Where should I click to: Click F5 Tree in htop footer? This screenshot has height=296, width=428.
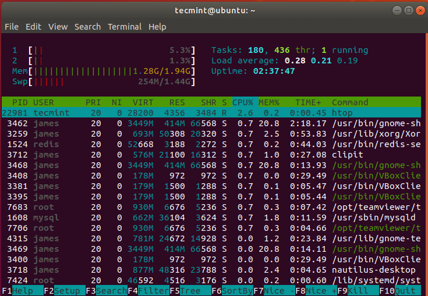(x=190, y=291)
